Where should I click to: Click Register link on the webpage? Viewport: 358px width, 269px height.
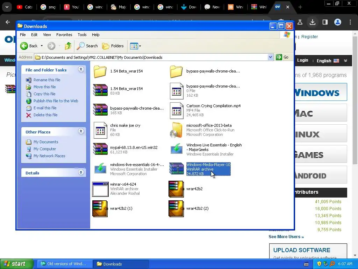pos(309,37)
